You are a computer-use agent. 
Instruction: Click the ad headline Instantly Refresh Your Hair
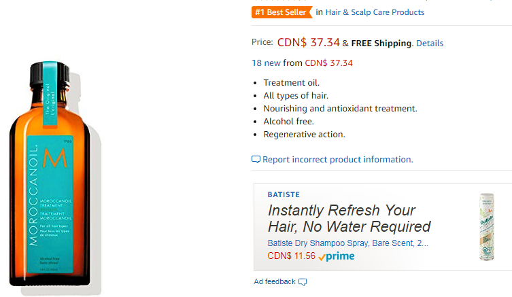349,218
